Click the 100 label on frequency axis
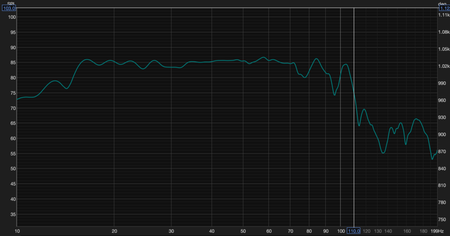Image resolution: width=450 pixels, height=236 pixels. tap(341, 231)
